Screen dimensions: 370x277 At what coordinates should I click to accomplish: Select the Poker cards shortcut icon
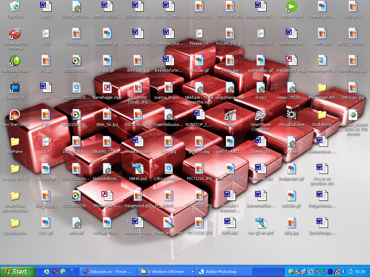coord(230,115)
